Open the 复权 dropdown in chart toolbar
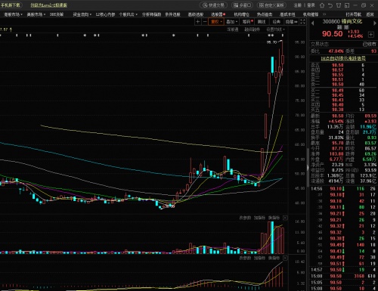This screenshot has height=291, width=378. [x=216, y=22]
